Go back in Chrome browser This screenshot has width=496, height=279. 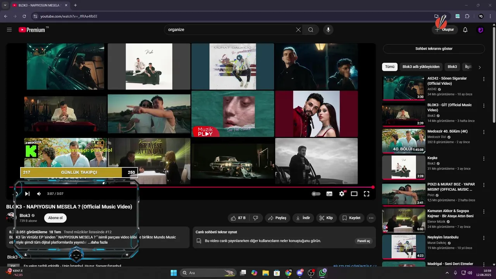pos(5,16)
